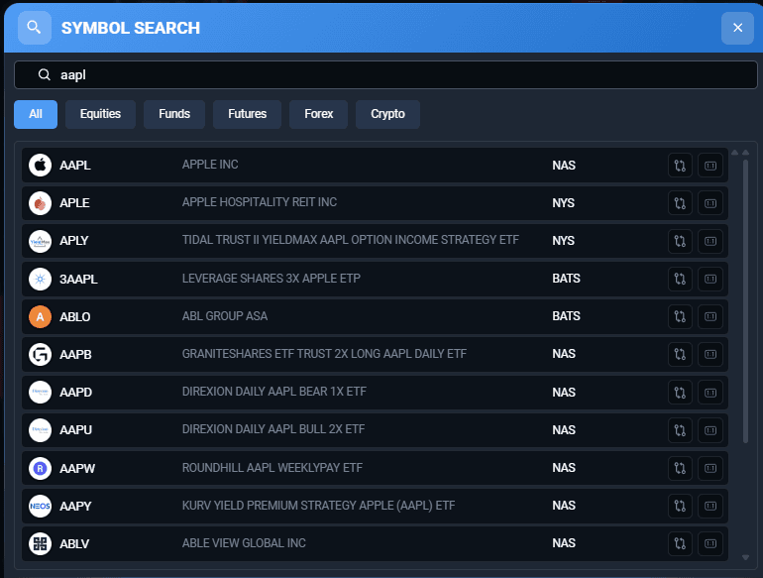Filter results by Crypto
763x578 pixels.
pos(387,114)
